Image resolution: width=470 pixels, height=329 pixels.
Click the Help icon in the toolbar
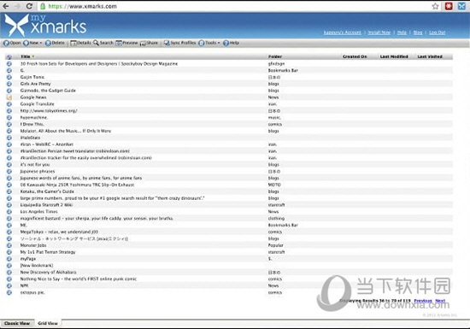226,43
